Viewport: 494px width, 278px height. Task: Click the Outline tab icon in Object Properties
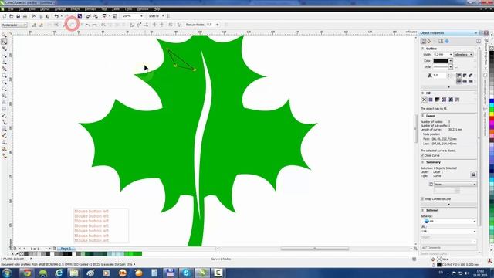point(424,41)
